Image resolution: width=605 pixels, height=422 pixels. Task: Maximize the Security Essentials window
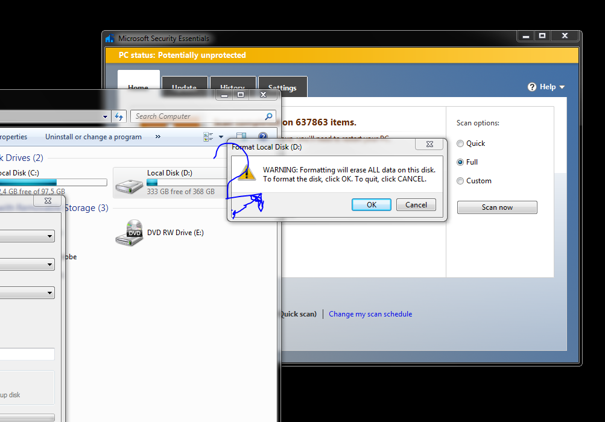coord(542,36)
